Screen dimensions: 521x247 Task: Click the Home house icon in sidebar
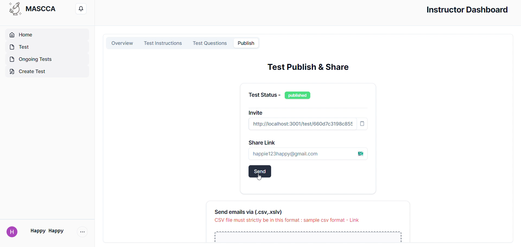click(x=12, y=35)
